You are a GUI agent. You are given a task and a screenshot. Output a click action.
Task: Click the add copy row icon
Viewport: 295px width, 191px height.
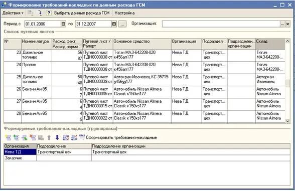(16, 137)
